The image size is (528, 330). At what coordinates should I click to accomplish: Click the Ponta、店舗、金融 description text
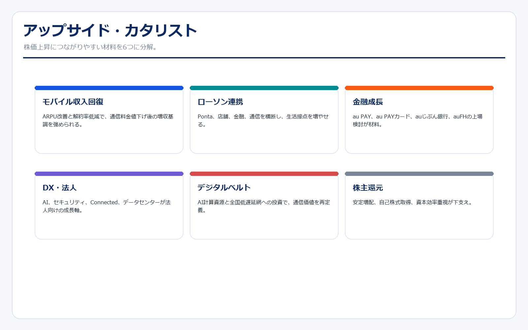click(263, 120)
